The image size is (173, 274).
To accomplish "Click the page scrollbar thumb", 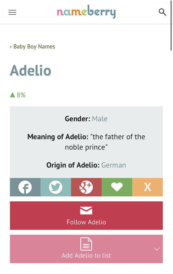I will (x=171, y=25).
